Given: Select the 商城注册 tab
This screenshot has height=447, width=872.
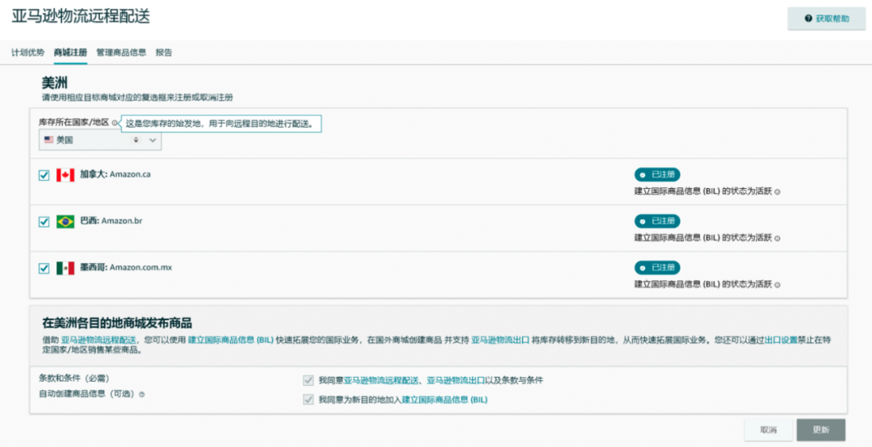Looking at the screenshot, I should pyautogui.click(x=70, y=52).
